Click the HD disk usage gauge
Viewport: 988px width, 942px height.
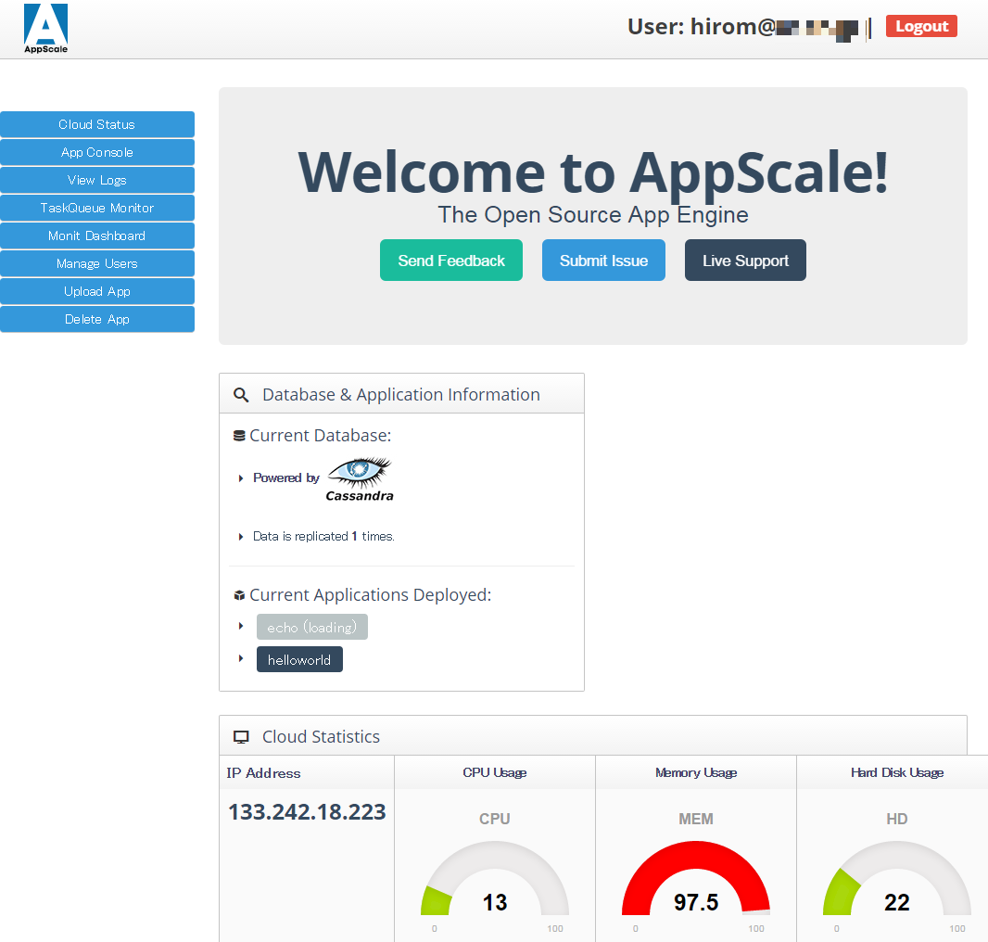896,878
